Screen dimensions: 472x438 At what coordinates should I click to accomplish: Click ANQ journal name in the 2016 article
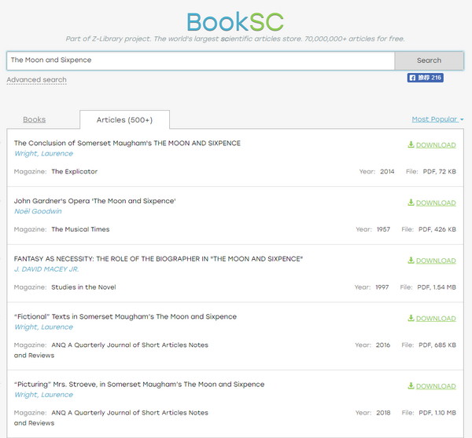tap(111, 350)
